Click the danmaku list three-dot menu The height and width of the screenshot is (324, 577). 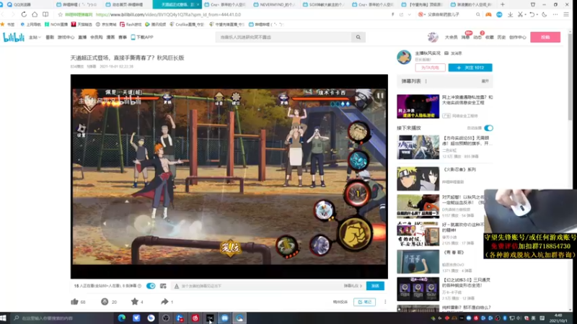(x=426, y=81)
